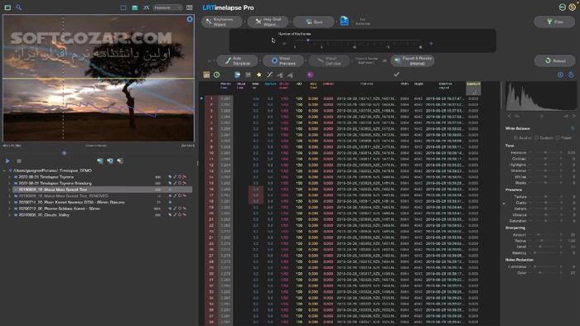Select the Custom white balance option

[544, 137]
